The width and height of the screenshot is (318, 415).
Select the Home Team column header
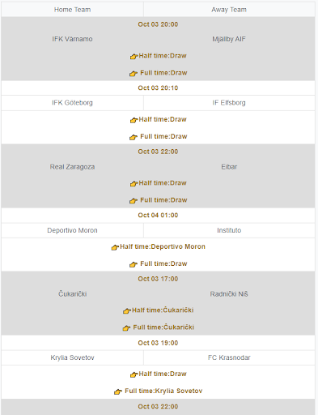pyautogui.click(x=72, y=10)
